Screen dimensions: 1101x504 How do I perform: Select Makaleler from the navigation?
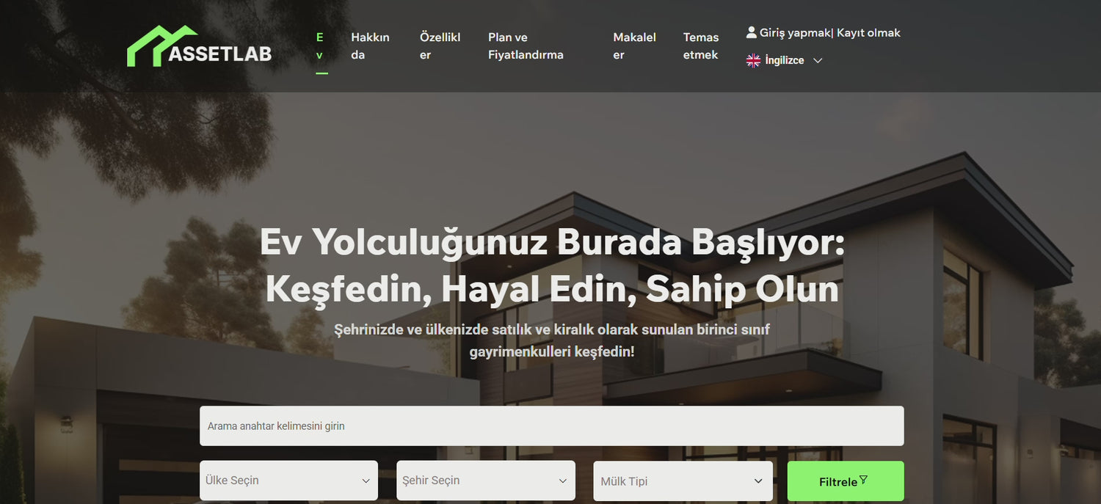[x=634, y=45]
